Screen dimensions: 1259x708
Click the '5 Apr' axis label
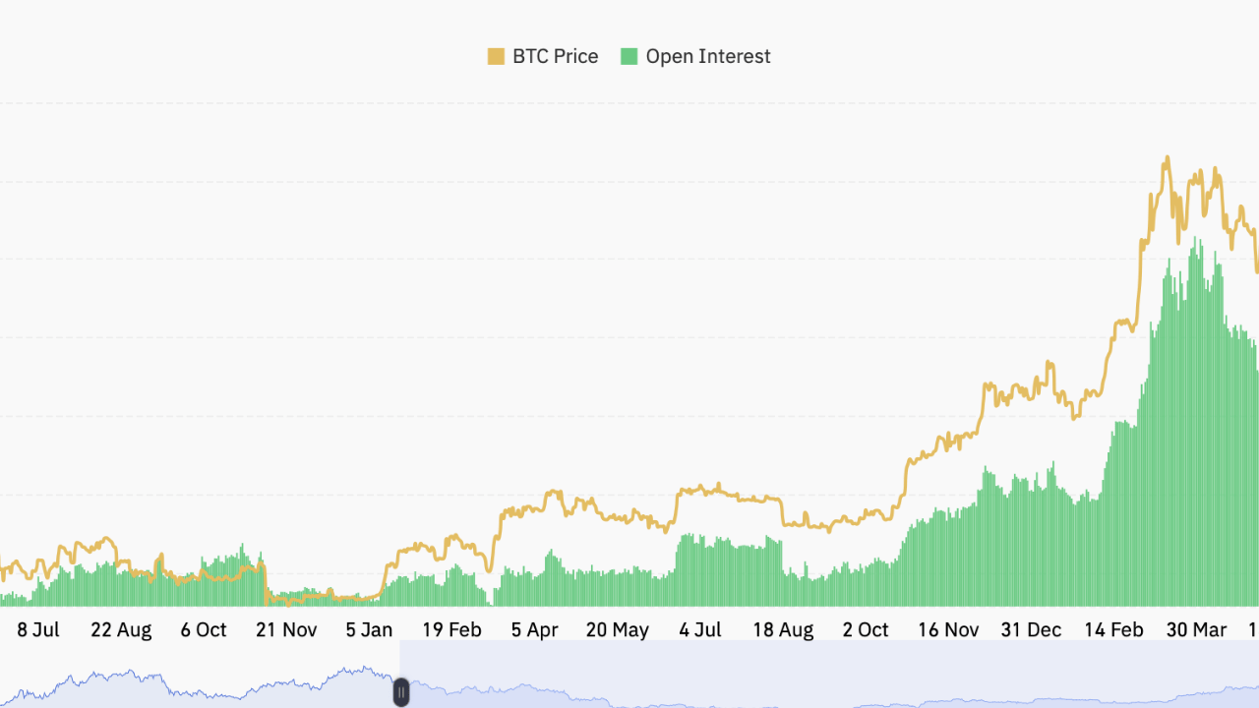click(534, 630)
